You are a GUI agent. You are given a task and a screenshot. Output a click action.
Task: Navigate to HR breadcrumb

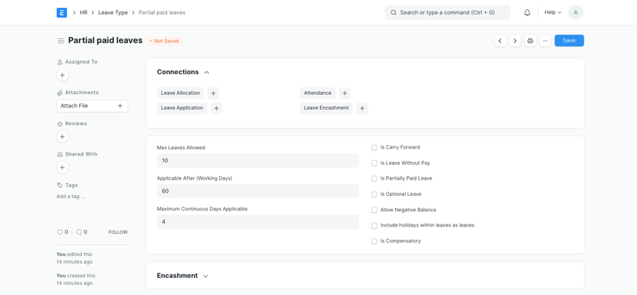pos(84,13)
